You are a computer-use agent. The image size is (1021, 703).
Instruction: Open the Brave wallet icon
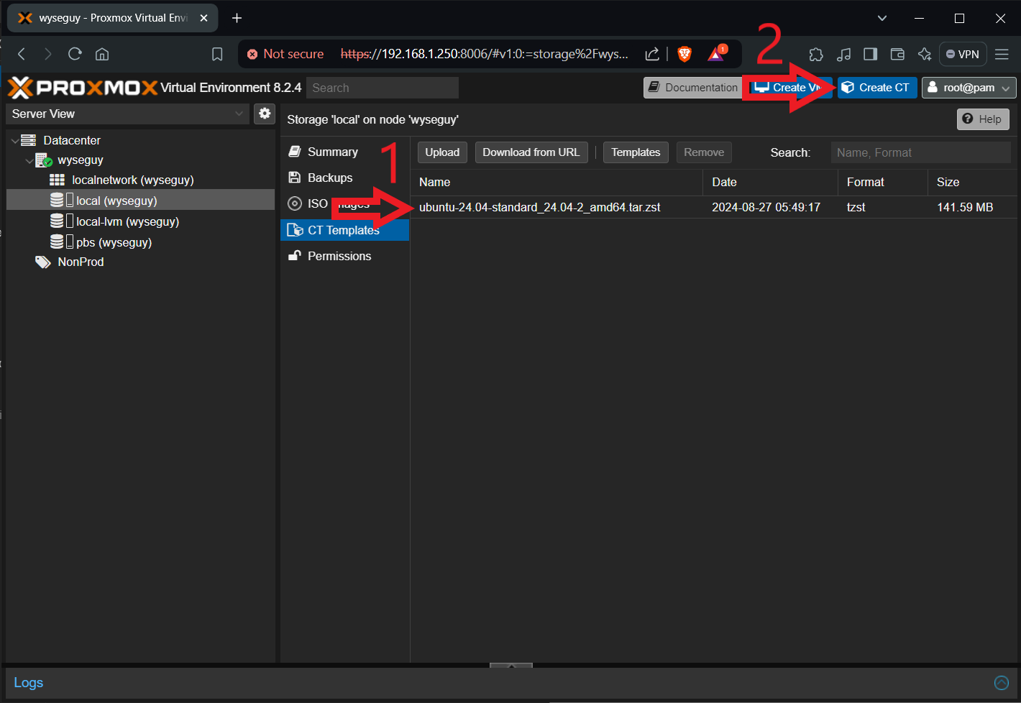point(897,54)
